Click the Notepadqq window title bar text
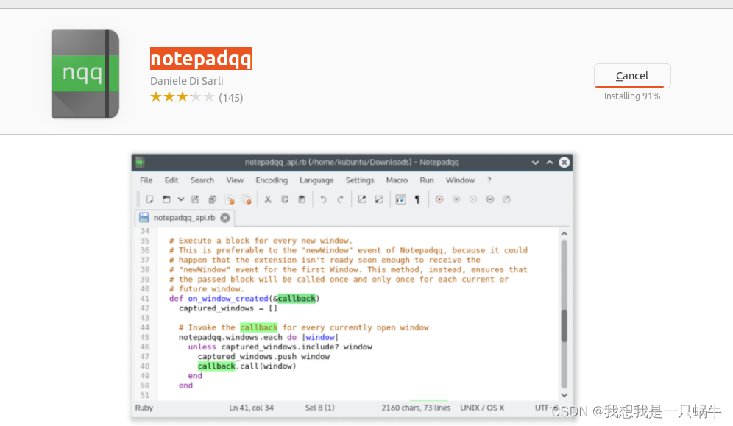Image resolution: width=733 pixels, height=426 pixels. click(x=352, y=162)
